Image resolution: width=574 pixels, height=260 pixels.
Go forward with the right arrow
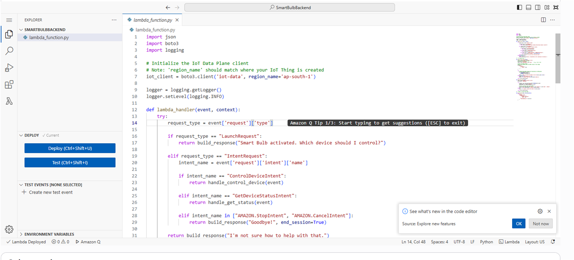177,8
